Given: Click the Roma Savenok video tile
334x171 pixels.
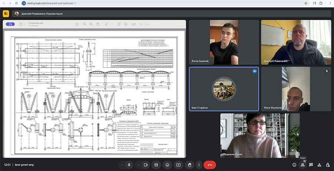Looking at the screenshot, I should [224, 42].
